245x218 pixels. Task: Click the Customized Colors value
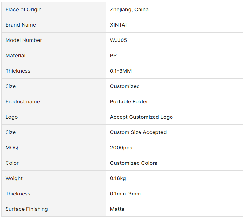pyautogui.click(x=134, y=163)
